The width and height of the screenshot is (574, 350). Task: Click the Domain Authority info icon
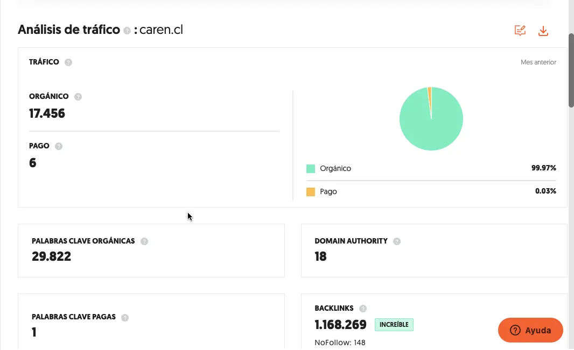[397, 241]
